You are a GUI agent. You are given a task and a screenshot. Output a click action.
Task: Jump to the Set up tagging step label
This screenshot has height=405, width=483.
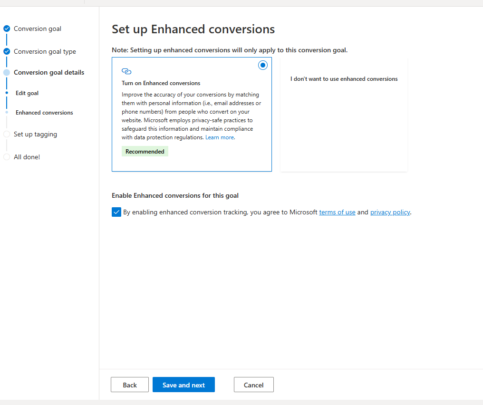[35, 135]
